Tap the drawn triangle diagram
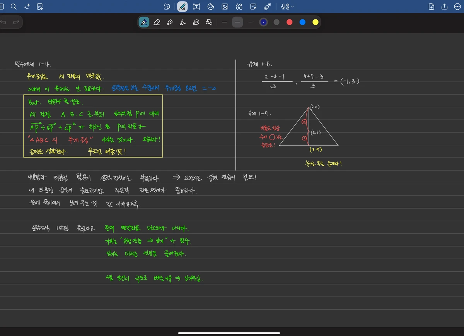The width and height of the screenshot is (464, 336). click(x=309, y=126)
